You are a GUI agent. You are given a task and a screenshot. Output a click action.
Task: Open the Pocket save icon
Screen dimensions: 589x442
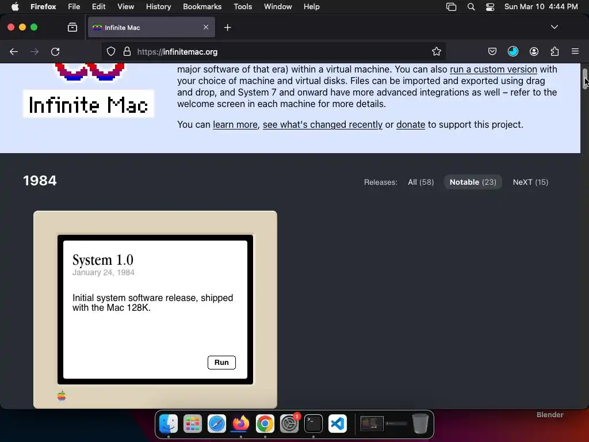pyautogui.click(x=492, y=51)
